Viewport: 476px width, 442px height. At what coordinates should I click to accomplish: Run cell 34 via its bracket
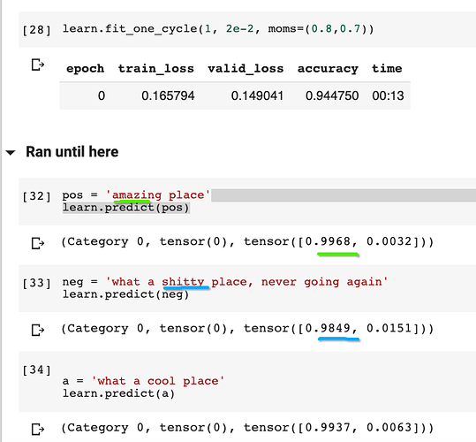[x=37, y=370]
